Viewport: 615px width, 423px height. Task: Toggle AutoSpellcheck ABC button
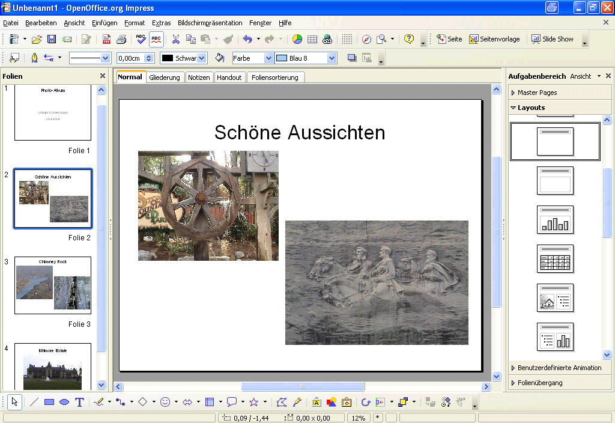pos(156,39)
